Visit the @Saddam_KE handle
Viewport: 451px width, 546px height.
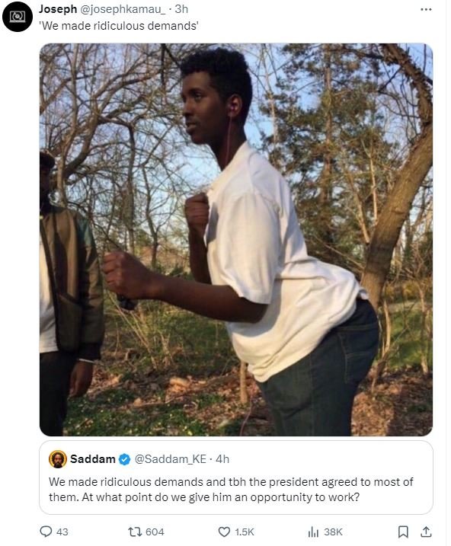pyautogui.click(x=171, y=459)
